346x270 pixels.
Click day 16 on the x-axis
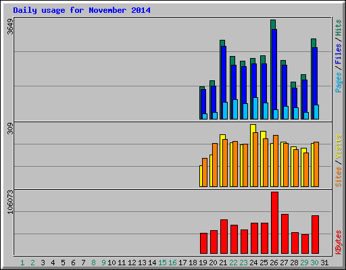(172, 263)
